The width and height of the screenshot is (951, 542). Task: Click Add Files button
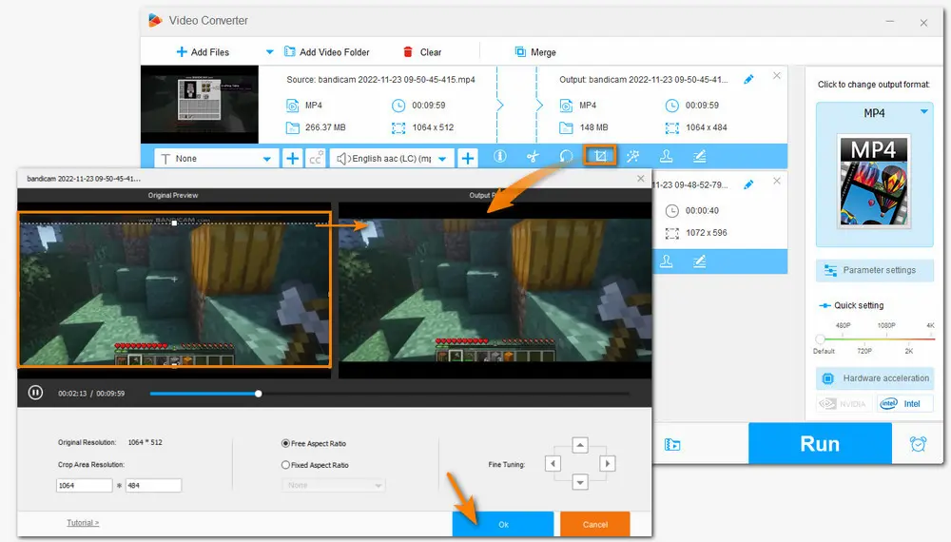click(203, 52)
